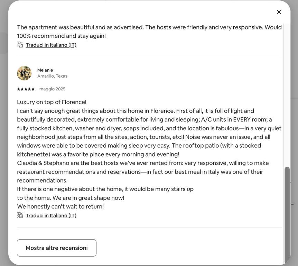Click the empty scrollbar track above the thumb
298x266 pixels.
(287, 95)
